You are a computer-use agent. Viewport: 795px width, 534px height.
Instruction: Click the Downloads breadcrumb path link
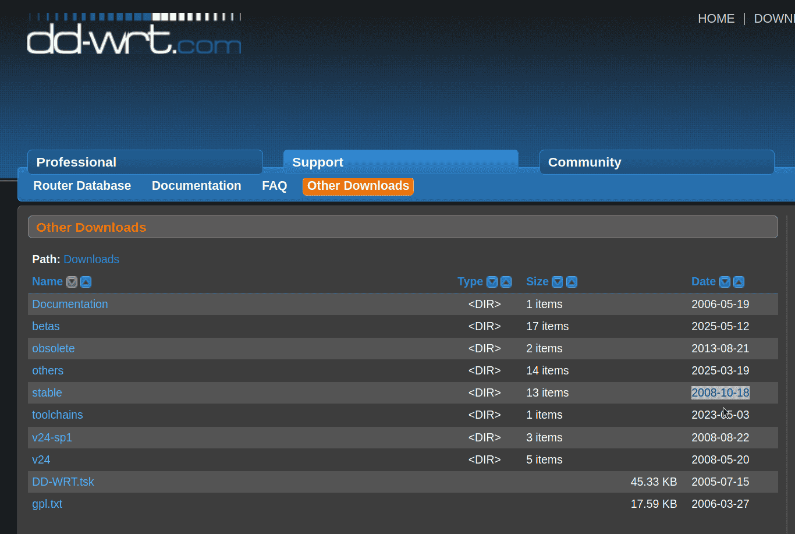(91, 259)
